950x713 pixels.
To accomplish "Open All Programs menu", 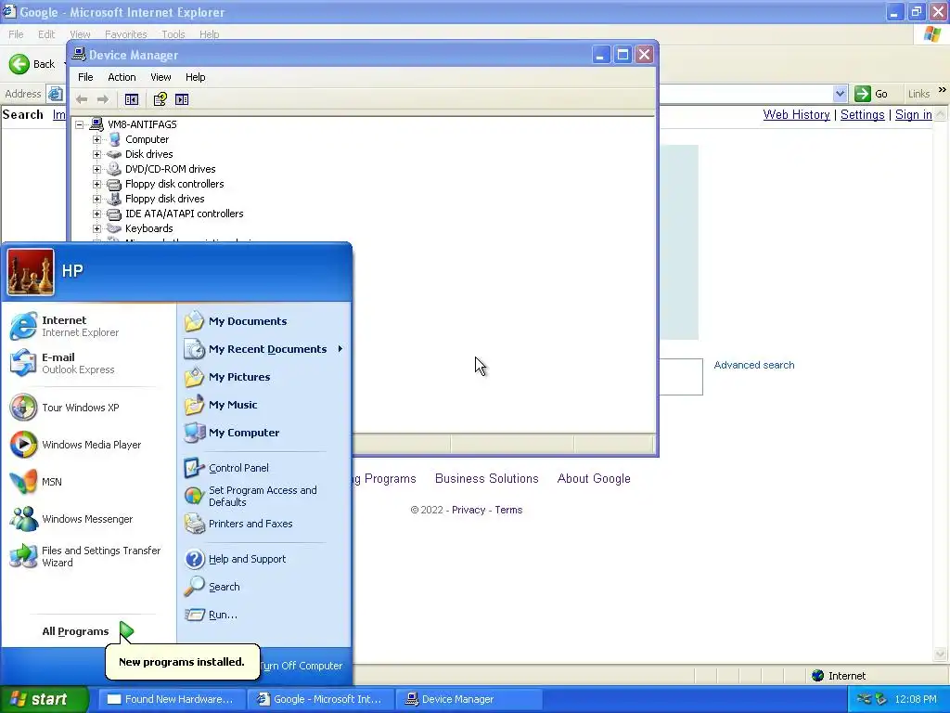I will click(88, 631).
